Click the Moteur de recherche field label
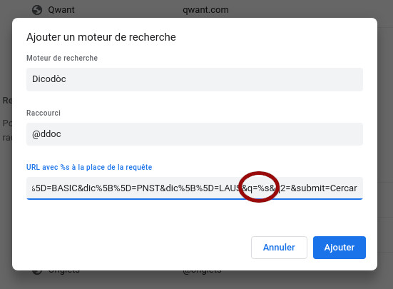The width and height of the screenshot is (393, 289). point(62,58)
